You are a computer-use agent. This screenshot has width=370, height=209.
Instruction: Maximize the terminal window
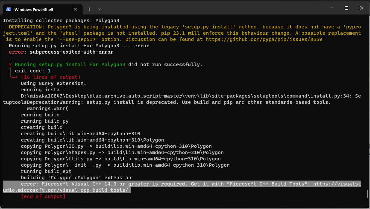click(x=346, y=8)
